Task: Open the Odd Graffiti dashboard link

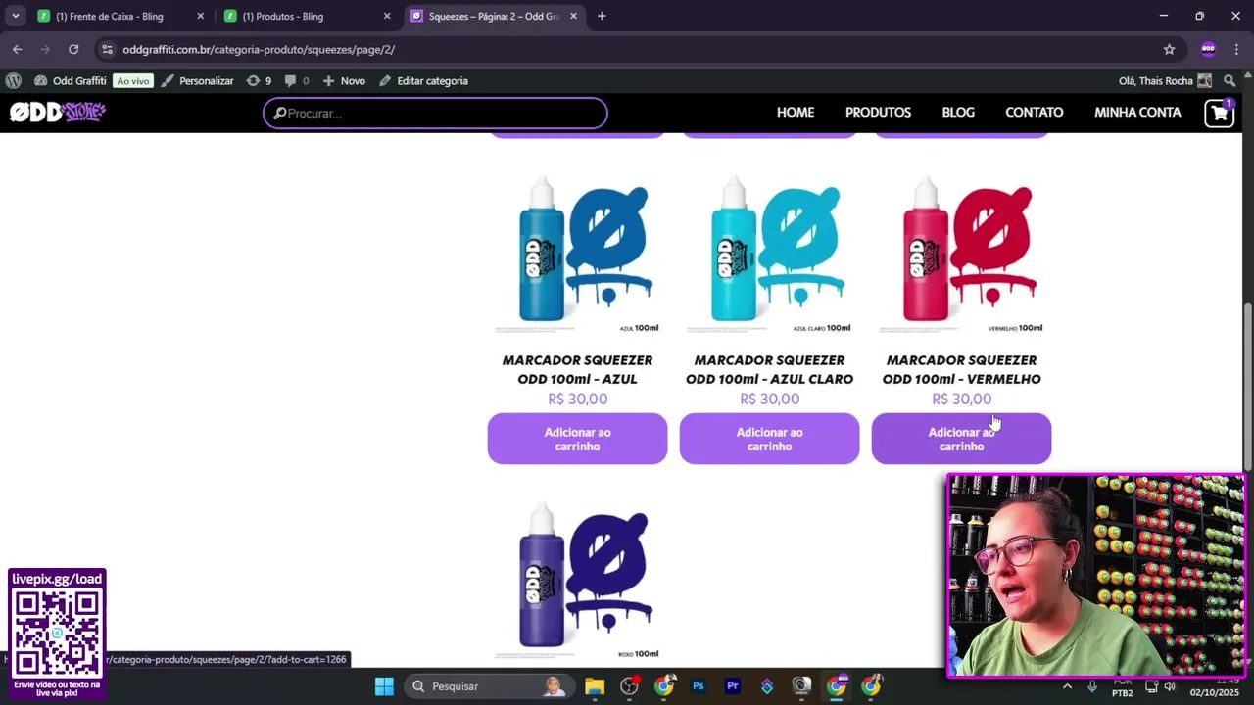Action: click(x=70, y=81)
